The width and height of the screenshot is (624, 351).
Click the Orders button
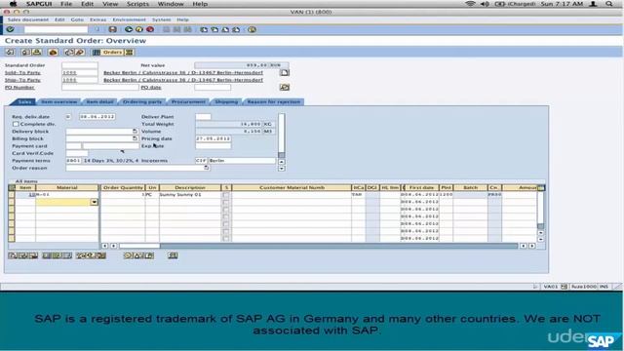[112, 52]
